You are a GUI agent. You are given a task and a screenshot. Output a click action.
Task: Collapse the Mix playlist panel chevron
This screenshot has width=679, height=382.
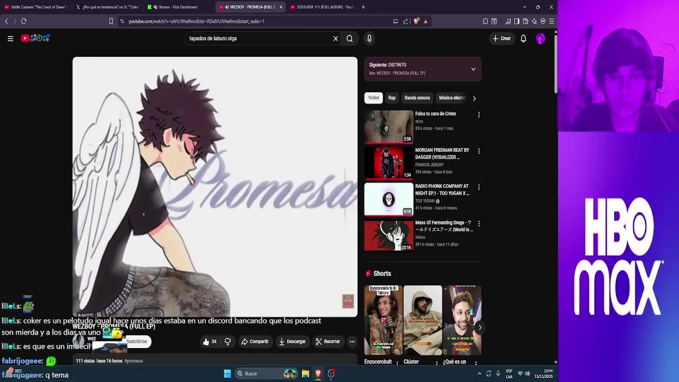point(473,69)
